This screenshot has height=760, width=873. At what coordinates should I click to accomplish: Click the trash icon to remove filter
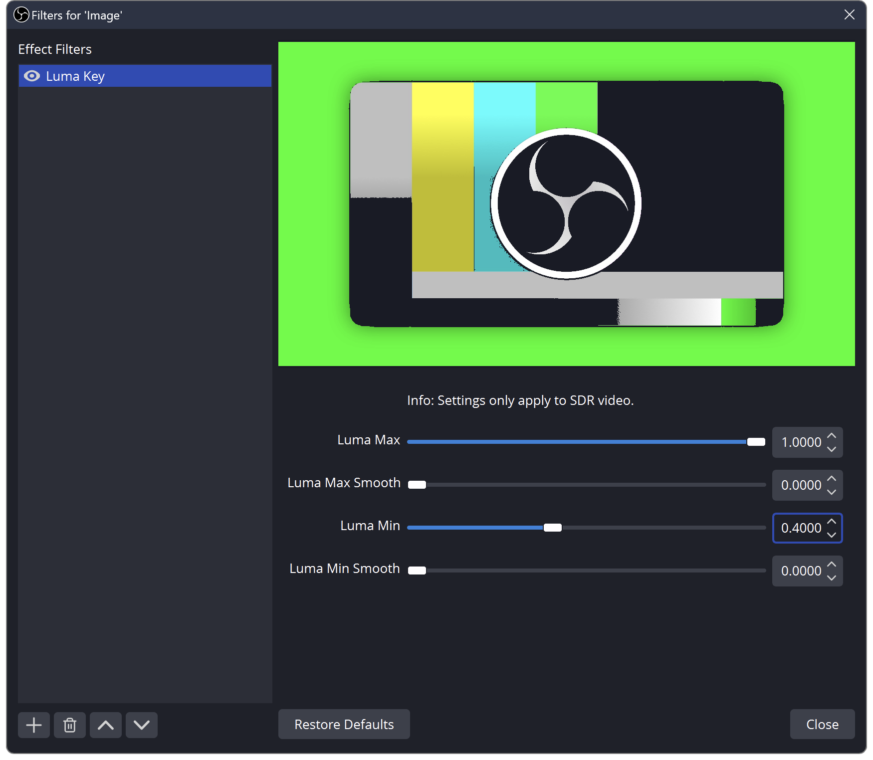pos(70,725)
